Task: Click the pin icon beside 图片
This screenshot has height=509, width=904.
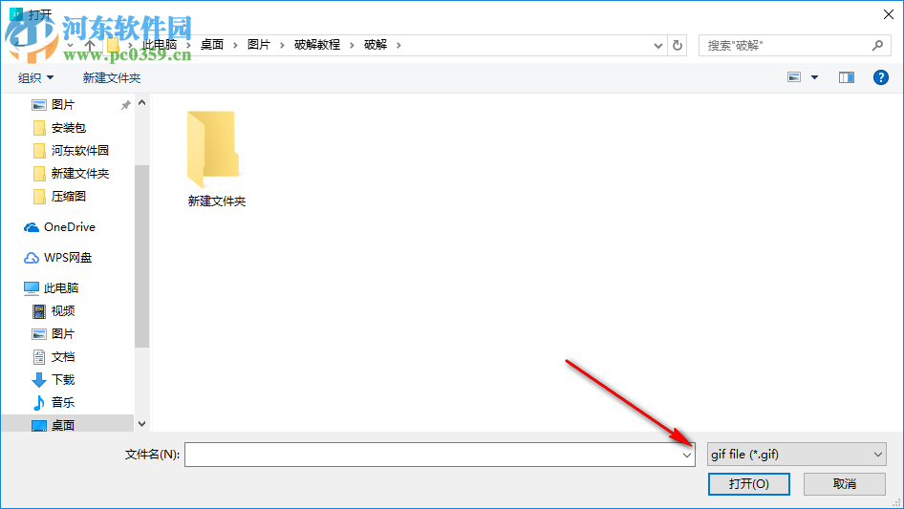Action: (x=126, y=105)
